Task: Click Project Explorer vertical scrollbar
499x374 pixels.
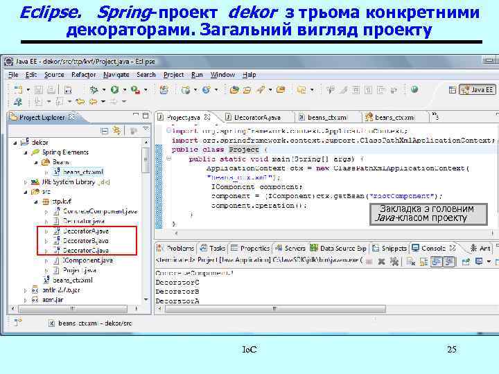Action: click(x=146, y=159)
